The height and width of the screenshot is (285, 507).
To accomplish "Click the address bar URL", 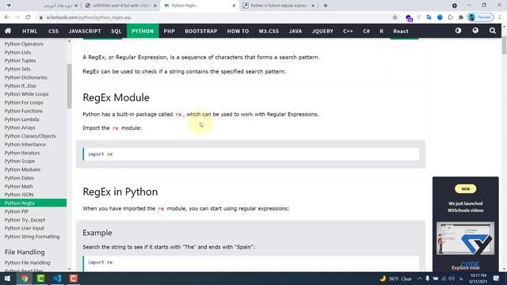I will coord(88,17).
